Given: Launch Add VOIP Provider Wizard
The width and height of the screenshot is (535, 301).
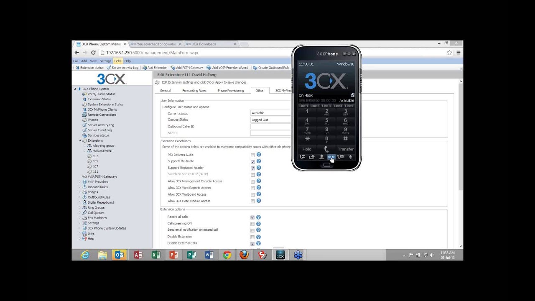Looking at the screenshot, I should 227,68.
